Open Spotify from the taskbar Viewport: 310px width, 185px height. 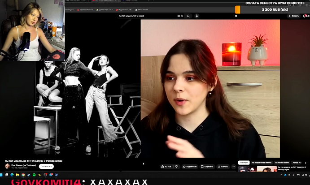click(x=34, y=175)
